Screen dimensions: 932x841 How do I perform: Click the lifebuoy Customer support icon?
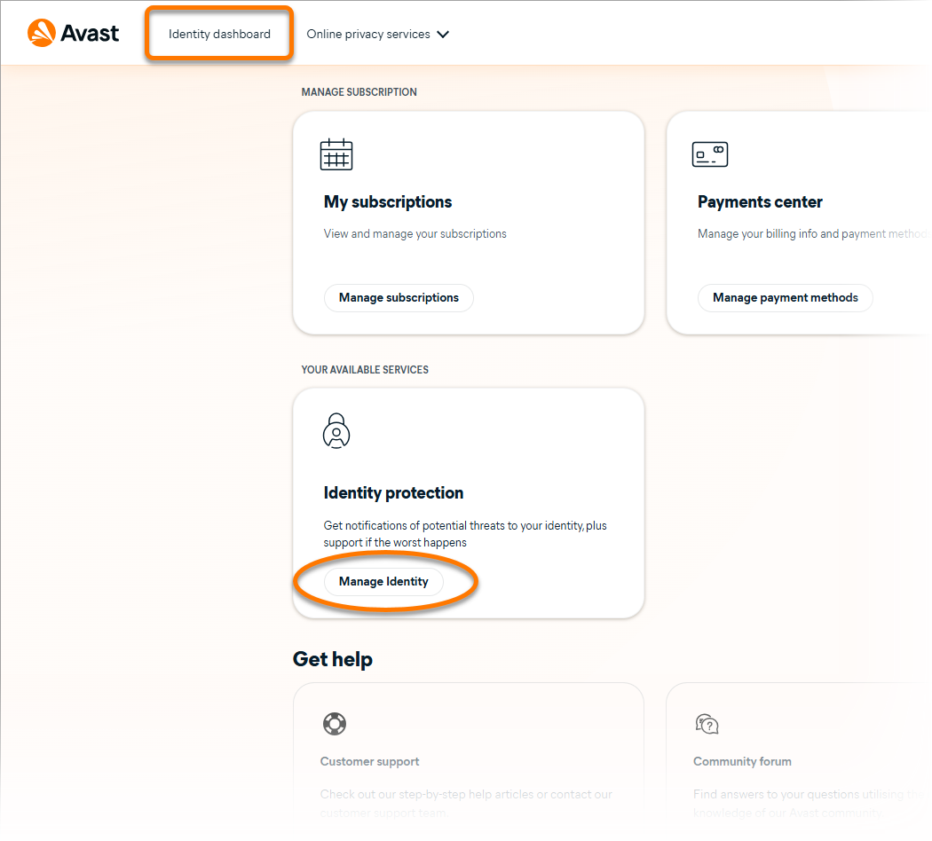(x=335, y=723)
